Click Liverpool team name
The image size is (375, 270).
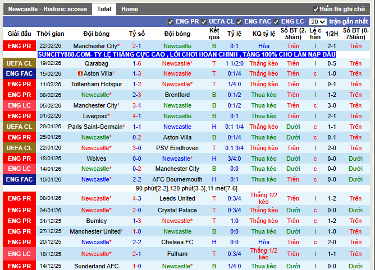pyautogui.click(x=97, y=116)
